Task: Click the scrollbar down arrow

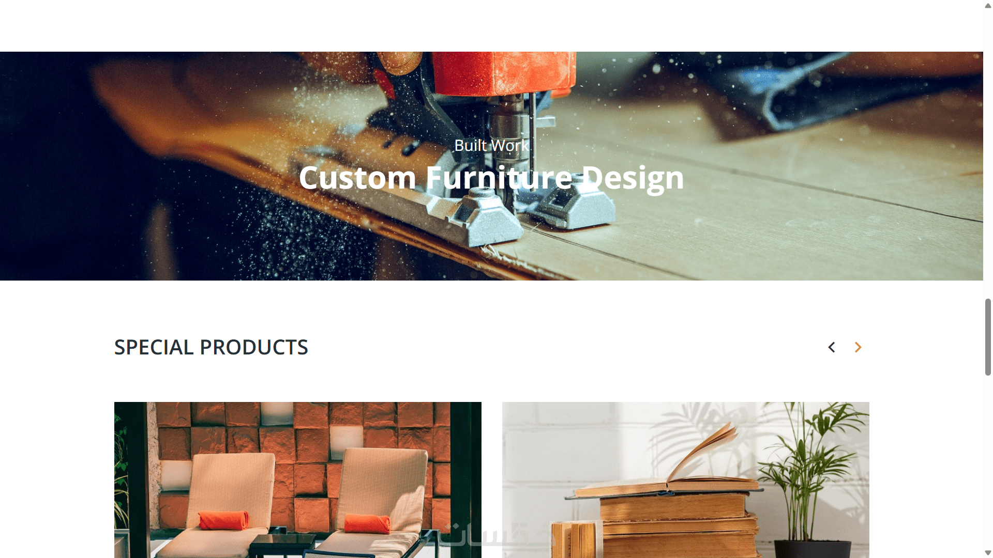Action: pyautogui.click(x=988, y=553)
